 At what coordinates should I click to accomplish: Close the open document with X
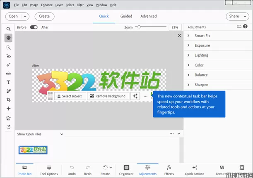pyautogui.click(x=179, y=36)
